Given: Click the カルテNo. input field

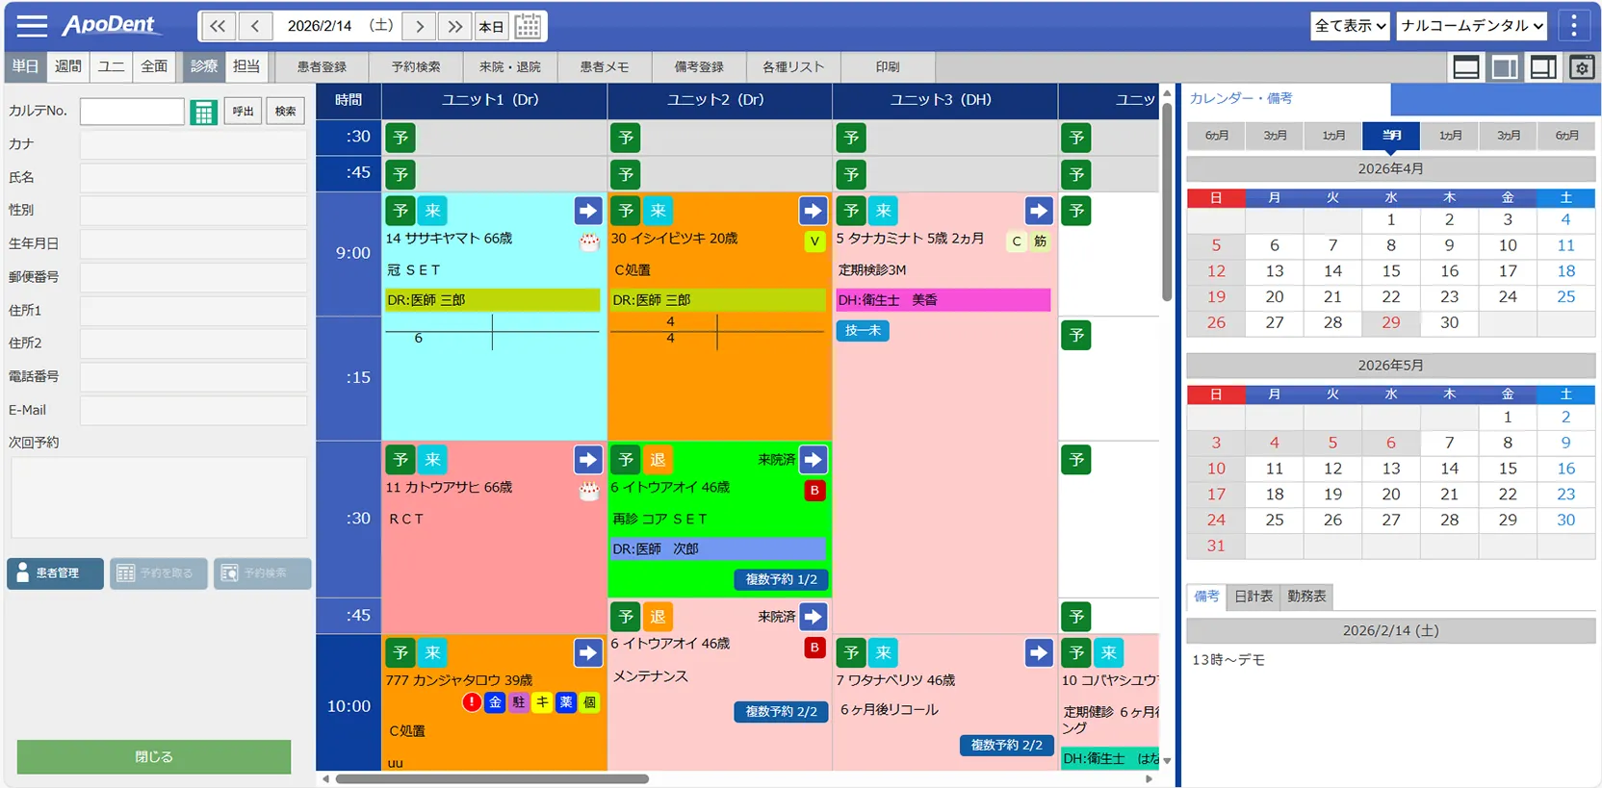Looking at the screenshot, I should pyautogui.click(x=132, y=112).
